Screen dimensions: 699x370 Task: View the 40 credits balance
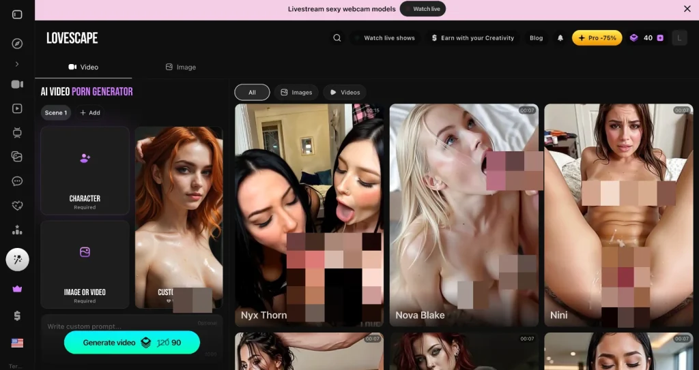648,38
